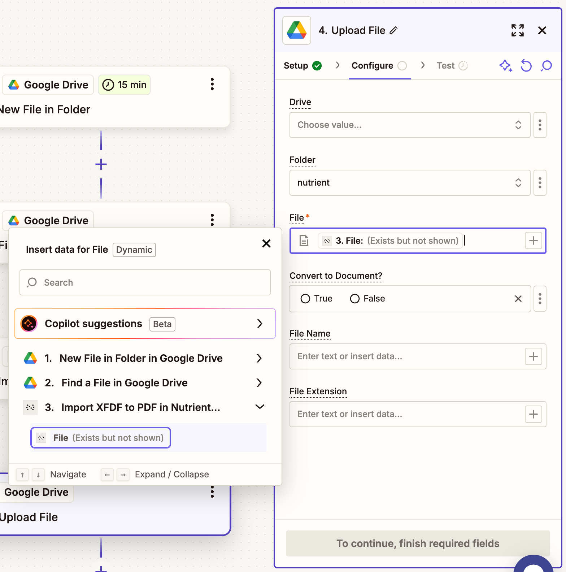Rename the step with the pencil icon
The height and width of the screenshot is (572, 566).
[x=393, y=31]
